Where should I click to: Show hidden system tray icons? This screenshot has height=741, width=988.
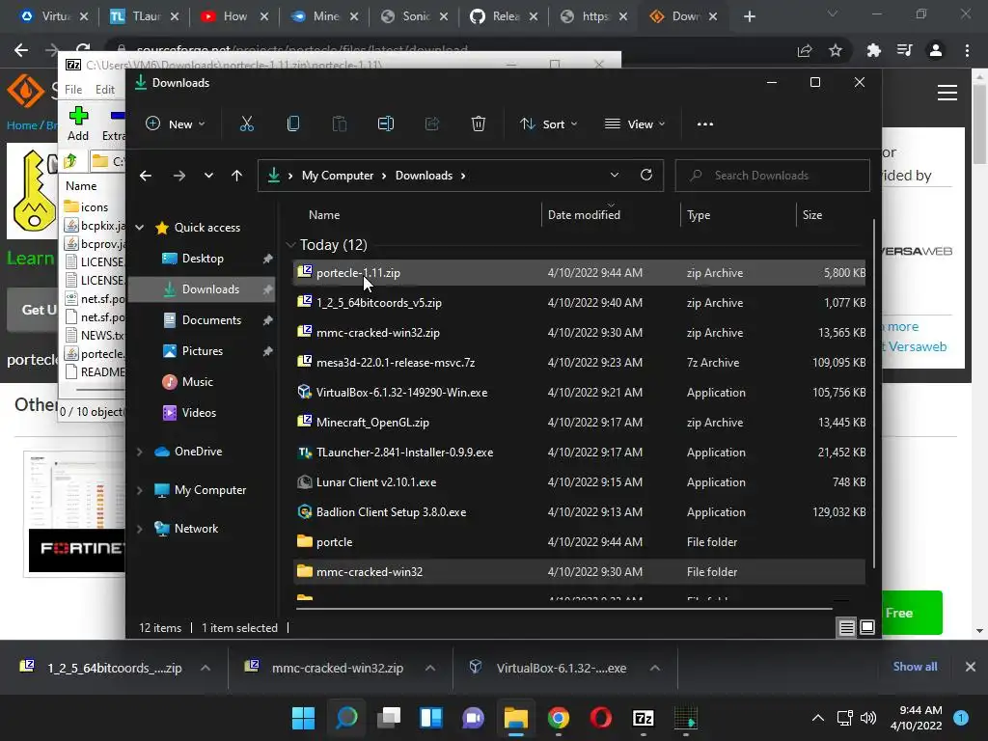tap(818, 718)
